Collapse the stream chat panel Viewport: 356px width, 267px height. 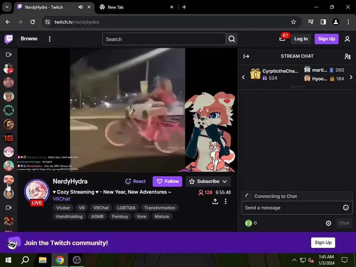(x=246, y=56)
